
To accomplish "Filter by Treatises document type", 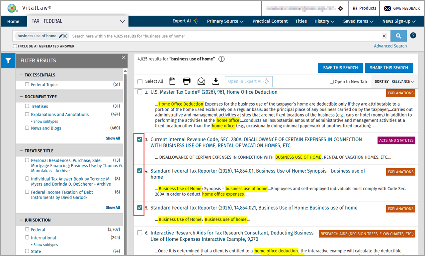I will [27, 106].
